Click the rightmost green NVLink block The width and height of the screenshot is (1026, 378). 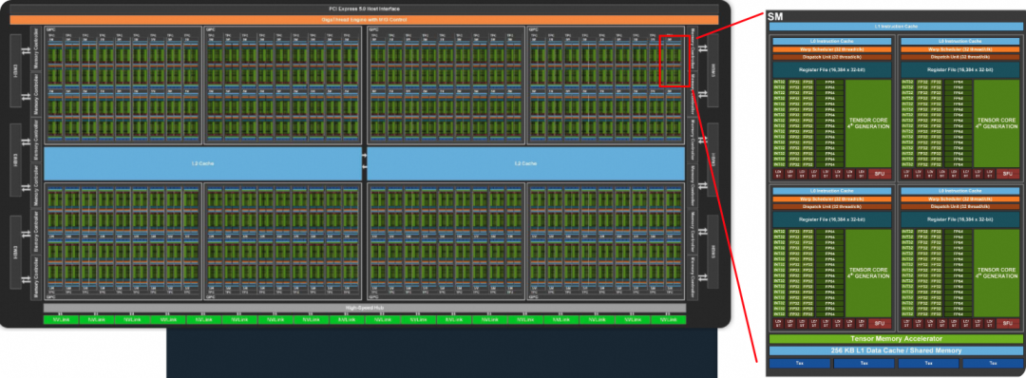pos(668,320)
